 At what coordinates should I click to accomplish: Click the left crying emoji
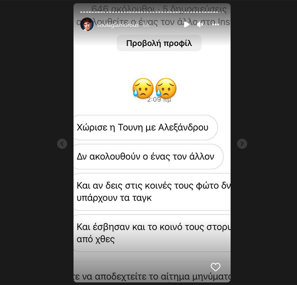(143, 88)
